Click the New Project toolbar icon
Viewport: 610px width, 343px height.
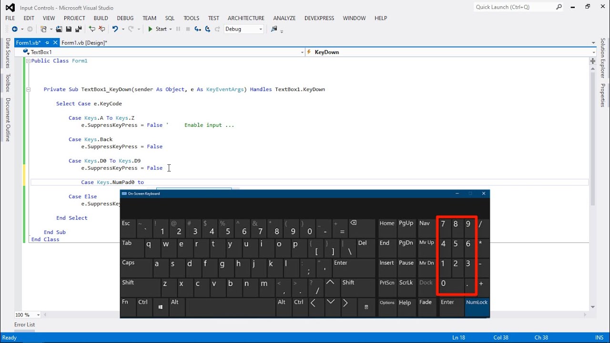pyautogui.click(x=44, y=29)
